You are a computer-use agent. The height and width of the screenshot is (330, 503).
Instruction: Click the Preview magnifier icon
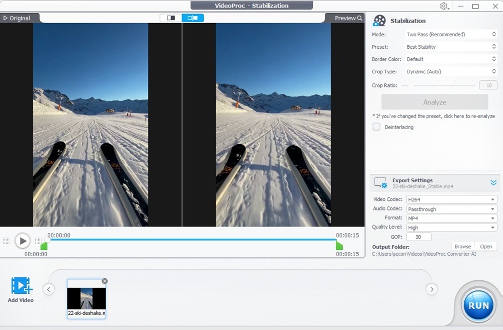point(360,18)
